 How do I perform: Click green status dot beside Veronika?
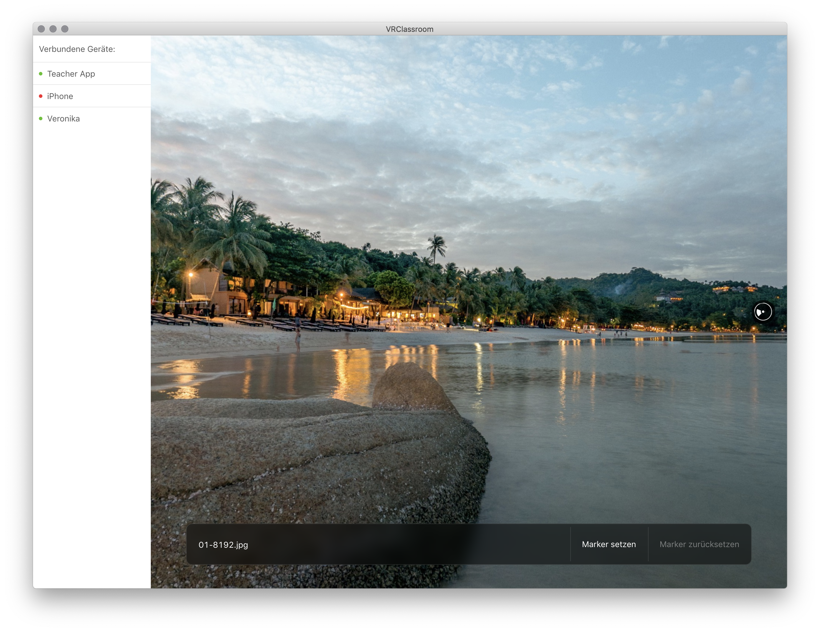coord(41,119)
